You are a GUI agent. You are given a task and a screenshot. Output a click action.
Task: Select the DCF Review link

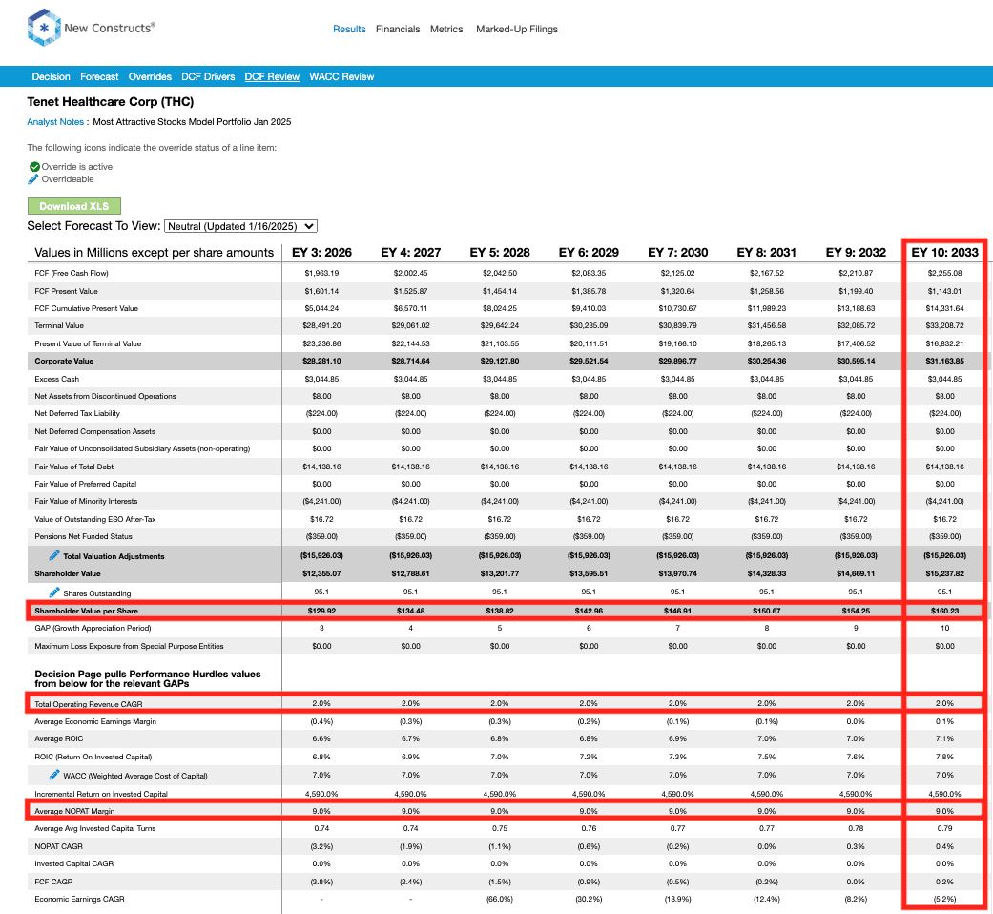click(x=272, y=76)
